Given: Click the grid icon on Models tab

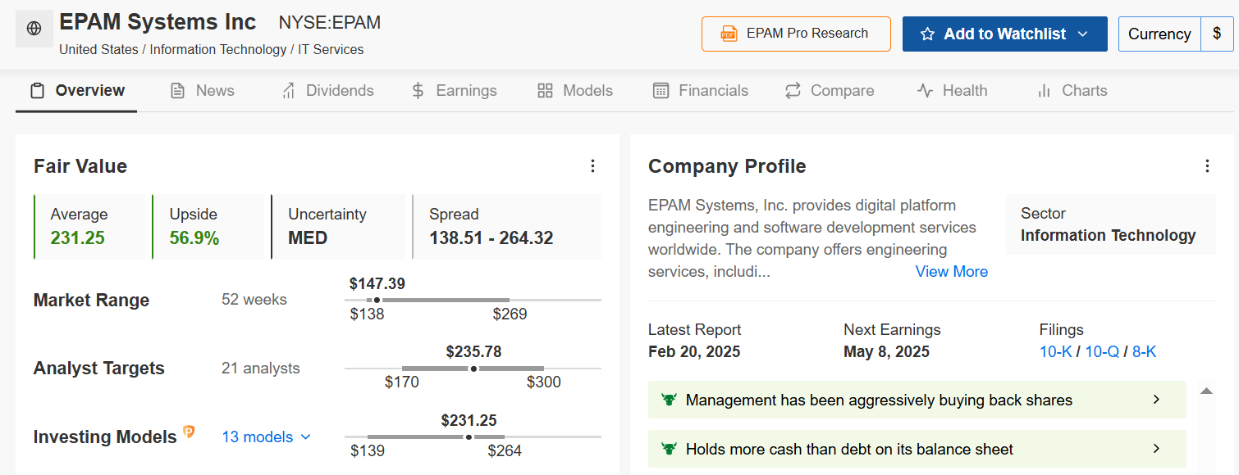Looking at the screenshot, I should (x=545, y=91).
